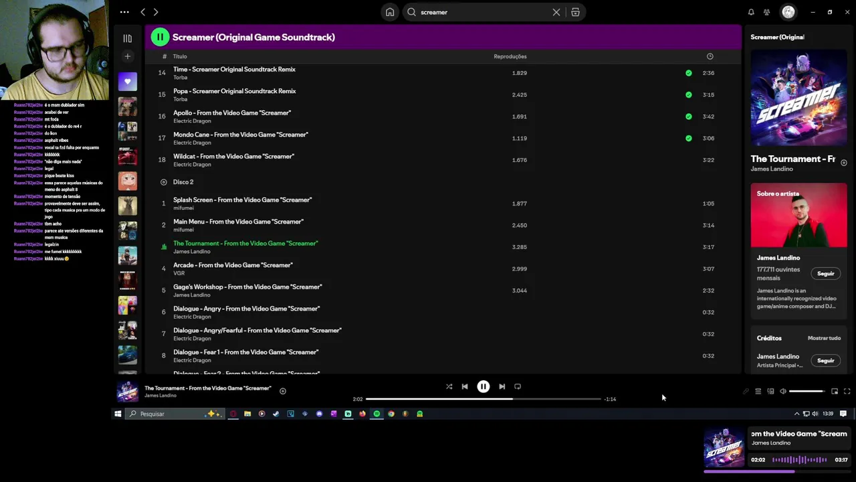Expand Your Library sidebar icon

click(x=128, y=38)
